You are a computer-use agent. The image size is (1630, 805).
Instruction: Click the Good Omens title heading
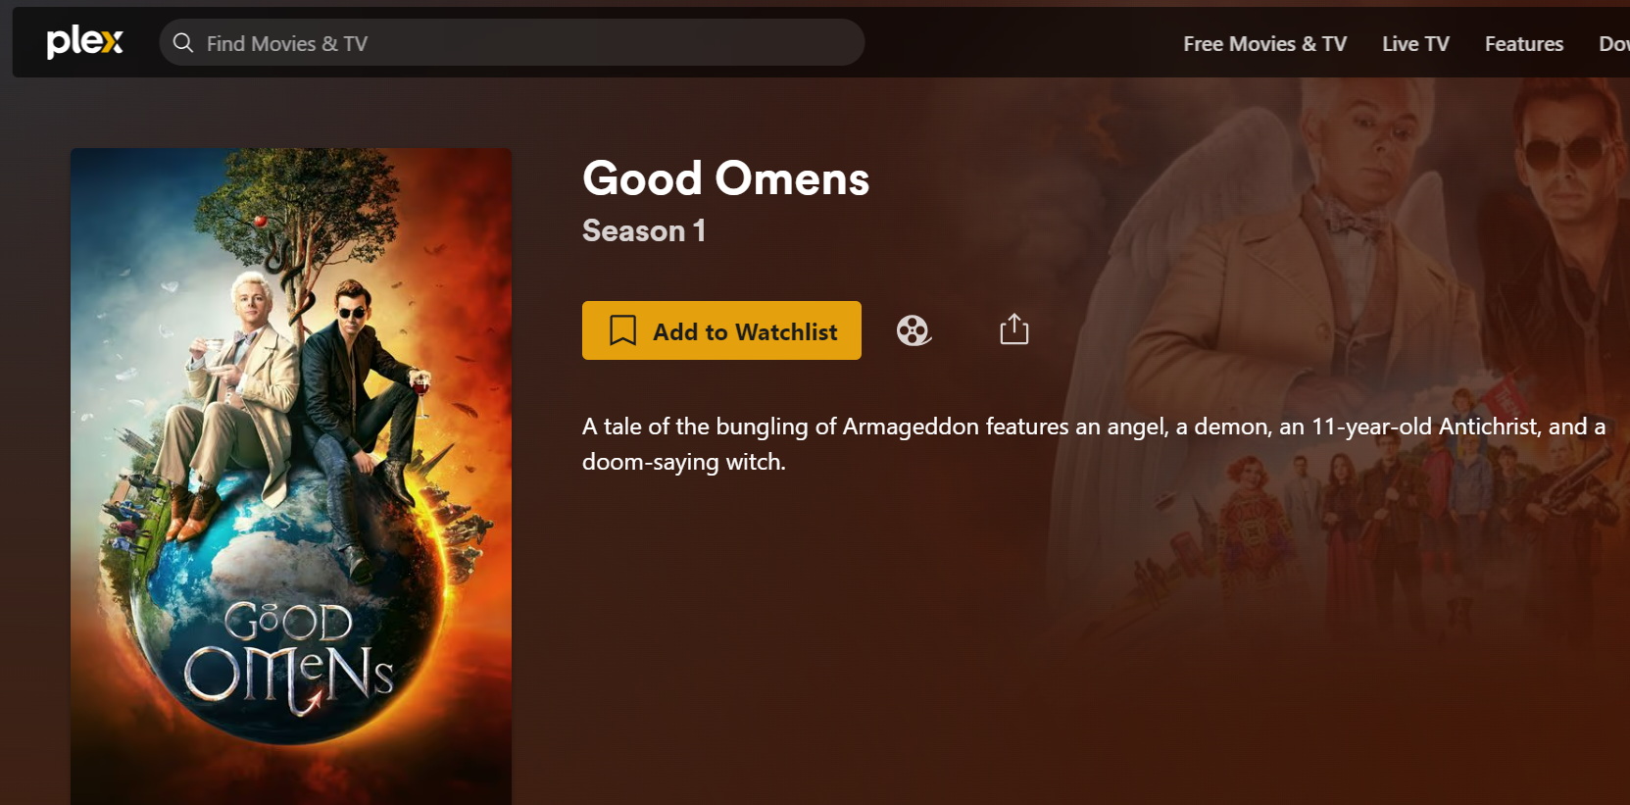(725, 178)
